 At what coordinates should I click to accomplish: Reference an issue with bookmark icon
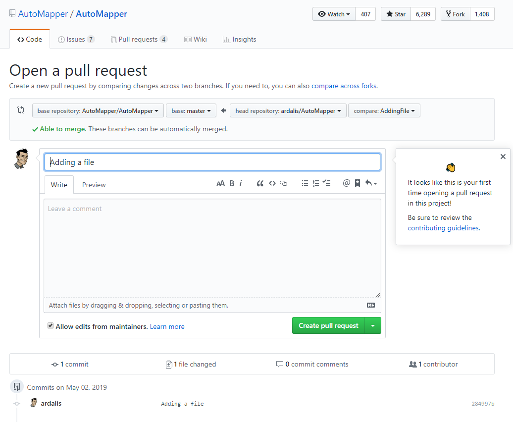(x=358, y=183)
